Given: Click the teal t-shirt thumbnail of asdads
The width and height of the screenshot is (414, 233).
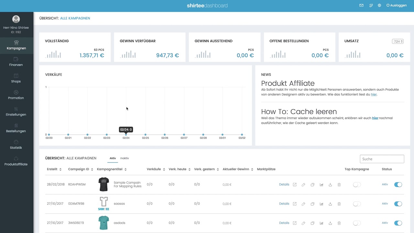Looking at the screenshot, I should (x=103, y=223).
